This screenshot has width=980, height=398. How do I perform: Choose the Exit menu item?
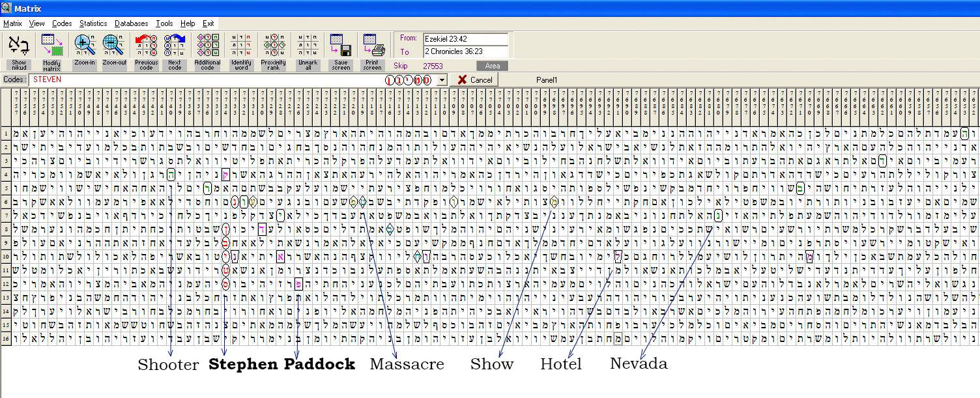click(x=208, y=23)
